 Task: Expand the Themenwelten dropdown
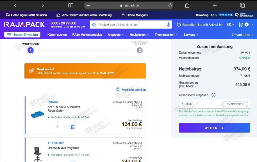pos(166,35)
